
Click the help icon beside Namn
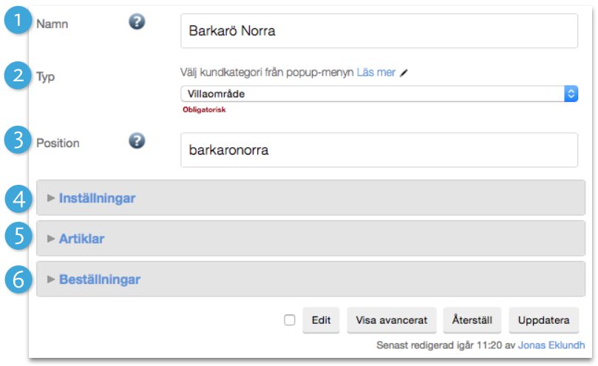[136, 22]
